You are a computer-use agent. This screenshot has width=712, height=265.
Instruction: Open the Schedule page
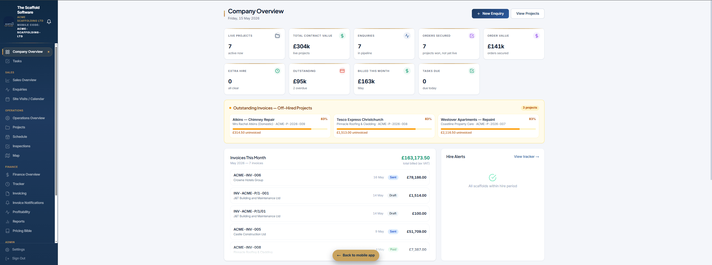pyautogui.click(x=27, y=137)
